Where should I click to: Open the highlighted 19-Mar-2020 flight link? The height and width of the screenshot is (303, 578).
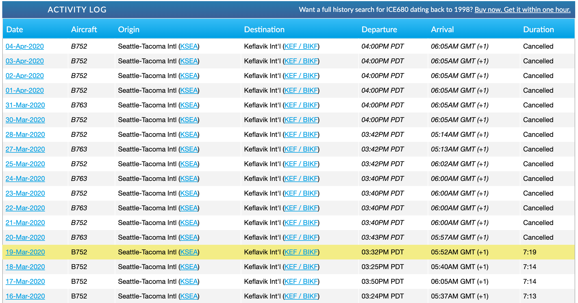pos(25,252)
